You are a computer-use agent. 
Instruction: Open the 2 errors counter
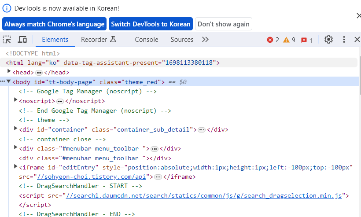[x=273, y=40]
